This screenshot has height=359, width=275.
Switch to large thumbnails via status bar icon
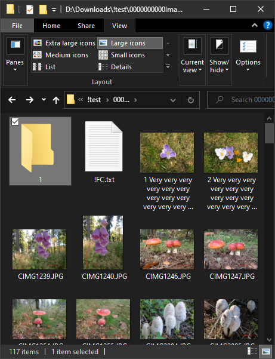click(266, 351)
